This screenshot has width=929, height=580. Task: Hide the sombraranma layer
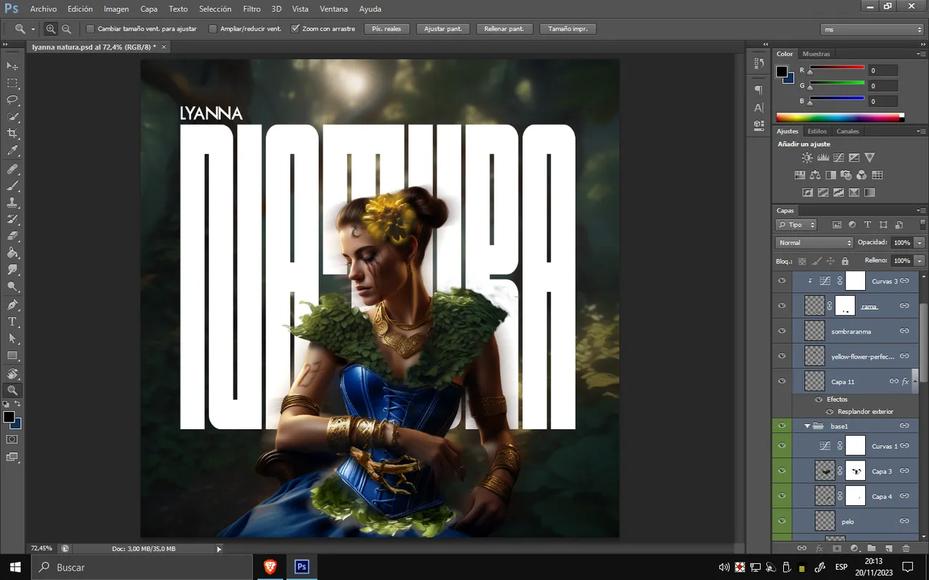[x=782, y=331]
